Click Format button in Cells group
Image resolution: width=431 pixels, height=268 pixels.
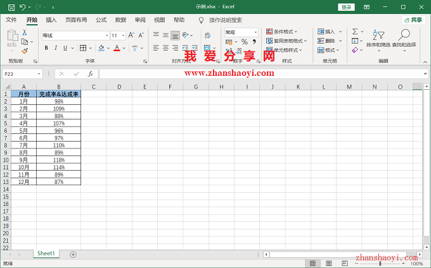click(328, 50)
